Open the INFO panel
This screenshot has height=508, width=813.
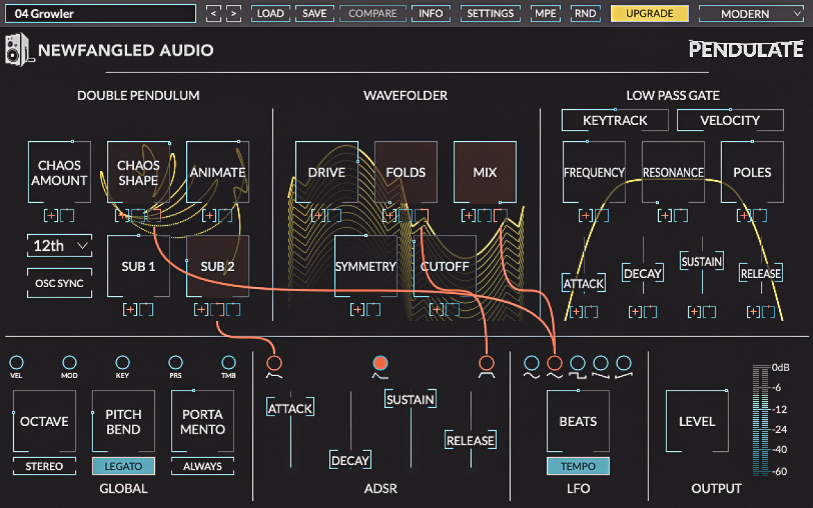[x=431, y=13]
